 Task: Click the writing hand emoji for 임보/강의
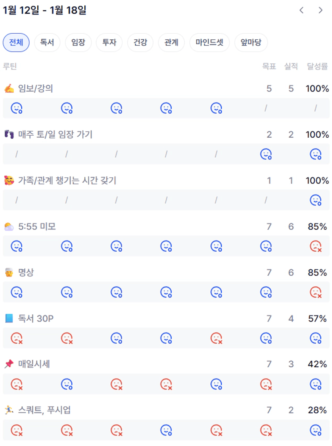pos(9,89)
